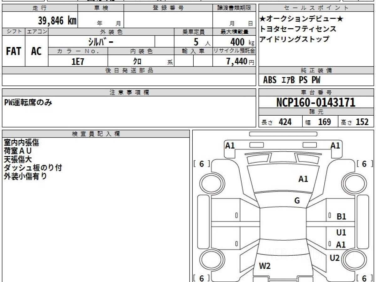376x282 pixels.
Task: Select color number 1E7
Action: click(78, 61)
